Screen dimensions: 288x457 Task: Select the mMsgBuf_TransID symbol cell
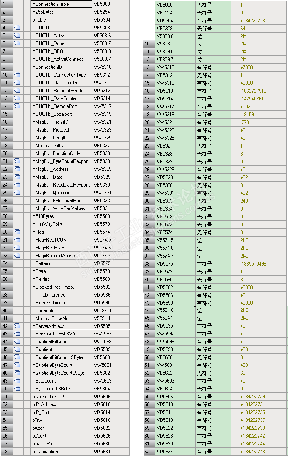(61, 122)
